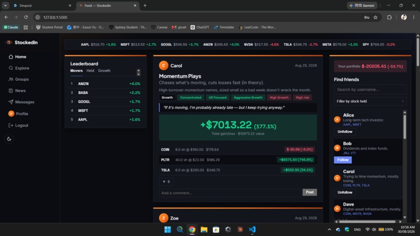
Task: Select BABA row in leaderboard
Action: click(106, 93)
